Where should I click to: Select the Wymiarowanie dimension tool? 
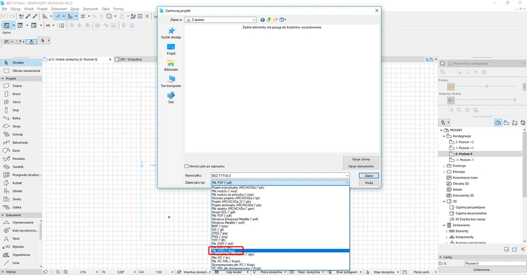coord(20,223)
